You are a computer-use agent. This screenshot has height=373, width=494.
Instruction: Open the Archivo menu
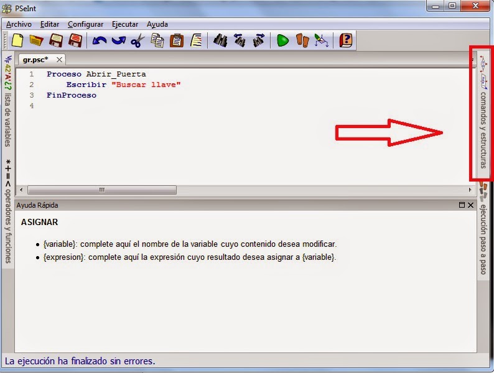19,24
